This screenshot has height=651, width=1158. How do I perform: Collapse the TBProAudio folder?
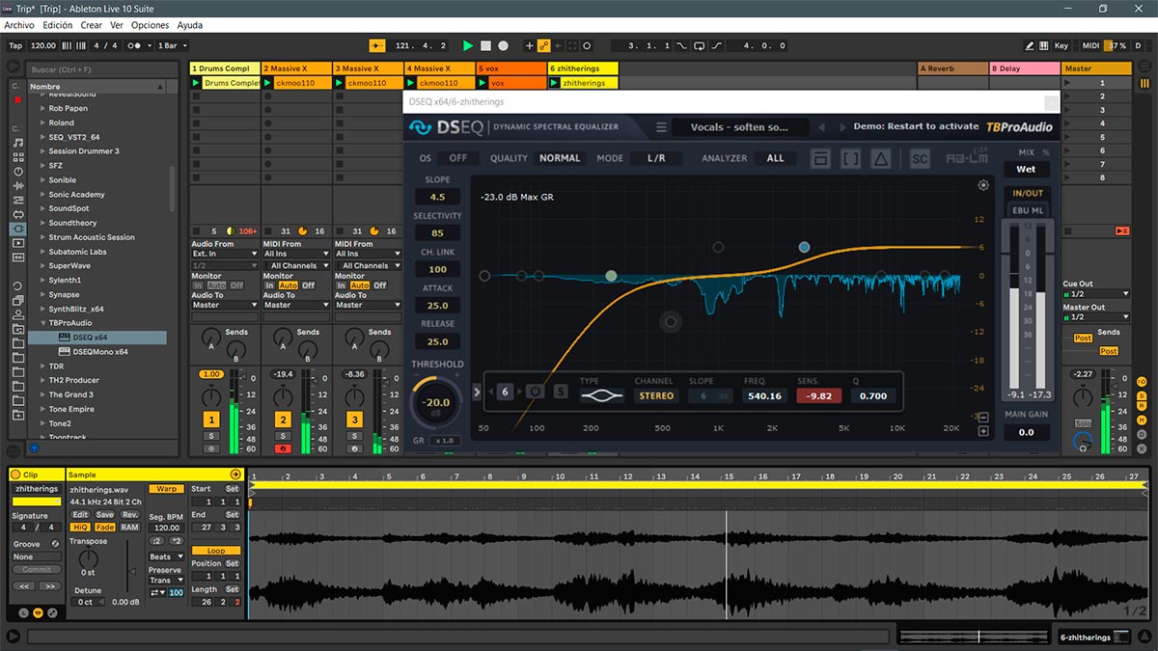[x=42, y=323]
